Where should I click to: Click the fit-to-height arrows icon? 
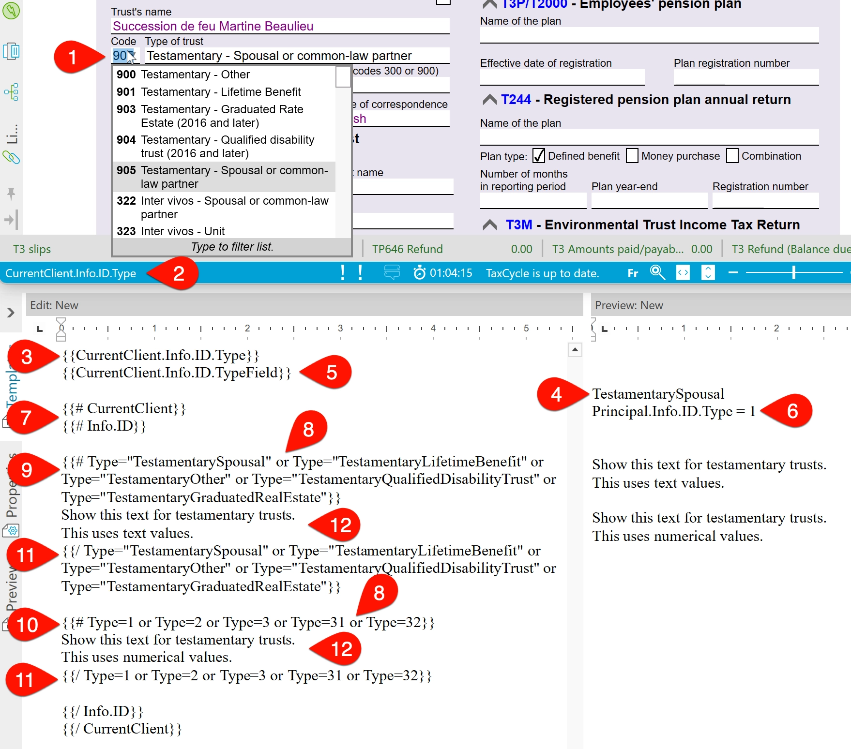coord(708,273)
